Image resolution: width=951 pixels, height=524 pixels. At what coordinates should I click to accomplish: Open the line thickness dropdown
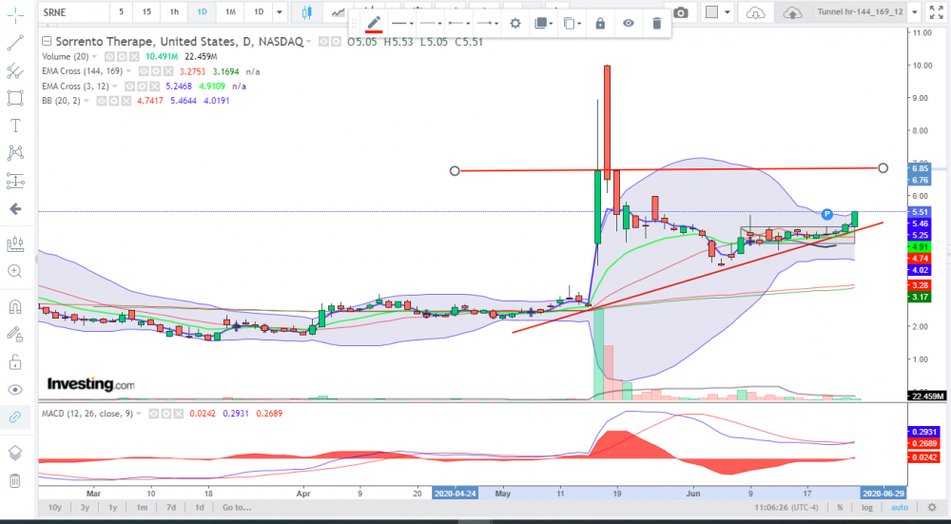click(431, 24)
